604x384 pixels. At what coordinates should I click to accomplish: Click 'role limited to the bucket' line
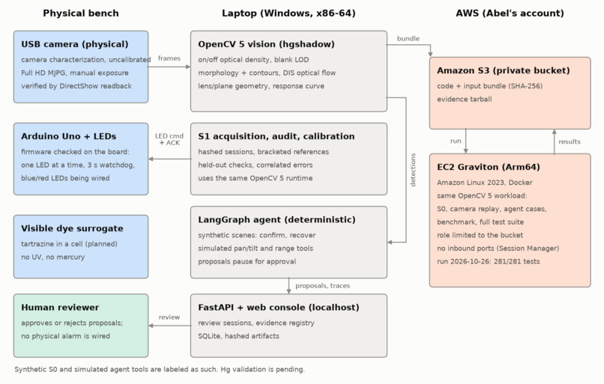point(480,235)
